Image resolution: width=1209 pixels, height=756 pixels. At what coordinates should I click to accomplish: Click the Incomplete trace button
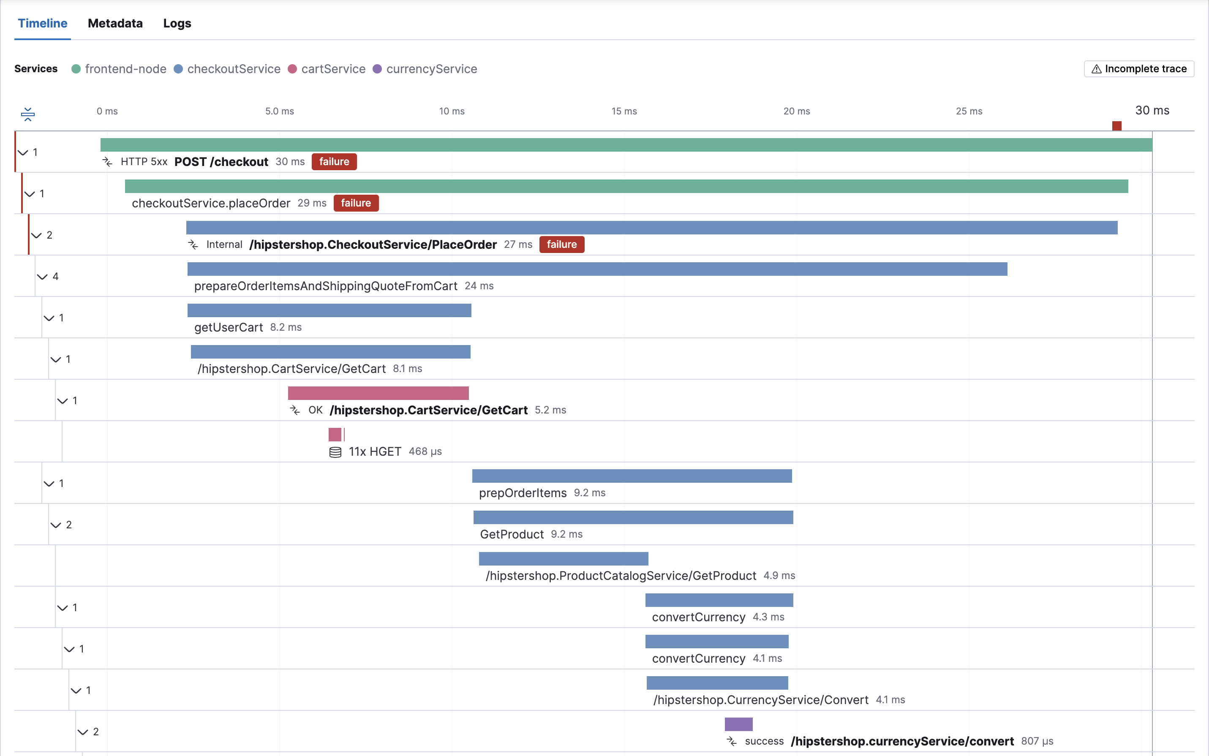tap(1138, 69)
